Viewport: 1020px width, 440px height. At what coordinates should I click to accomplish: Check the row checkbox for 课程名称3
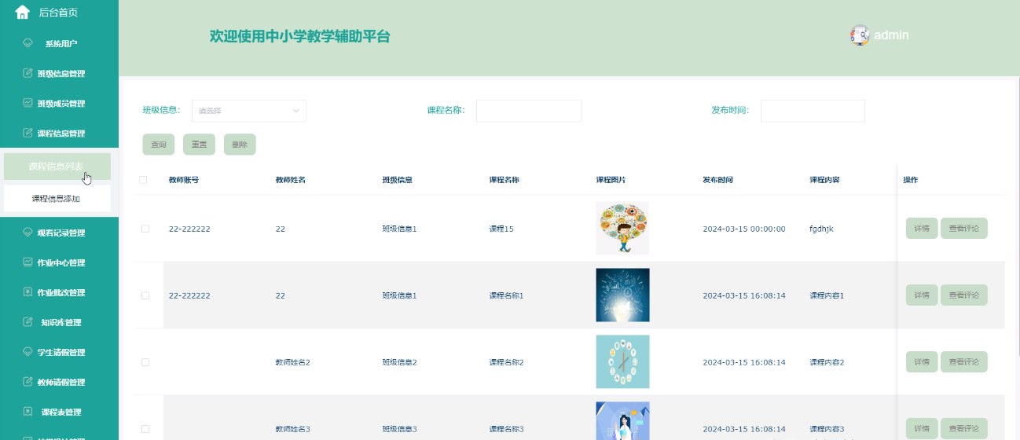click(x=145, y=429)
